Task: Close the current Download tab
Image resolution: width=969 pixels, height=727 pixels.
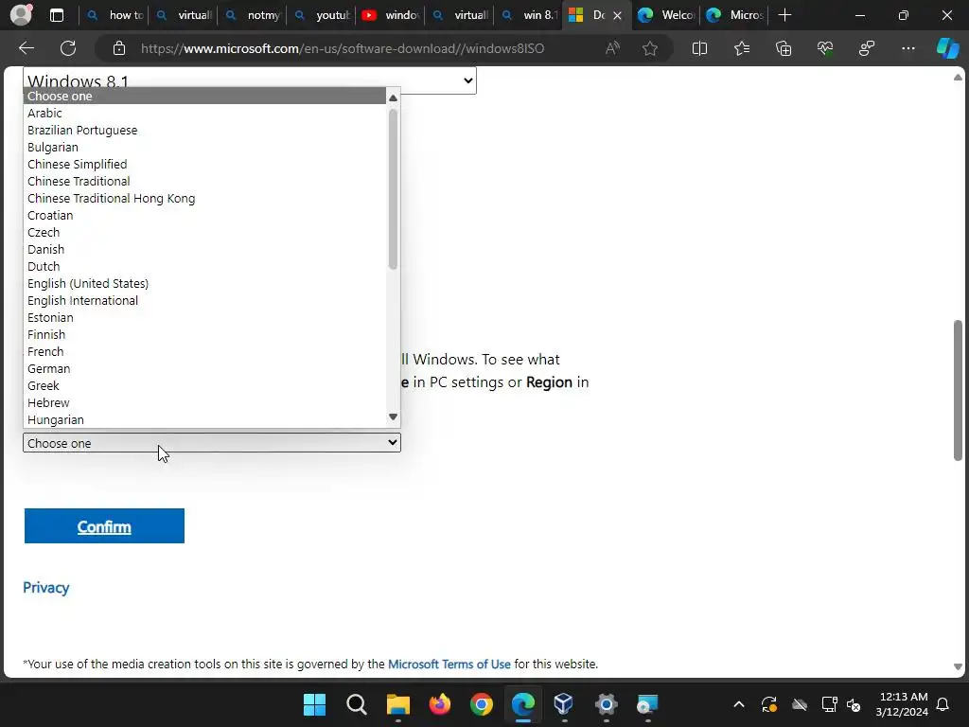Action: coord(617,15)
